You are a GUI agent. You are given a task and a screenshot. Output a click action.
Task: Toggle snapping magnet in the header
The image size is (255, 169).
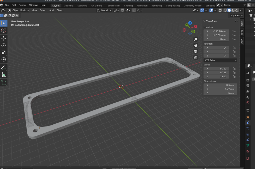coord(122,10)
